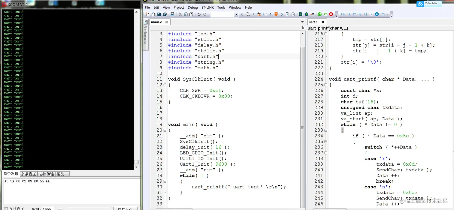Select the 单条发送 tab in XCOM

click(x=11, y=174)
